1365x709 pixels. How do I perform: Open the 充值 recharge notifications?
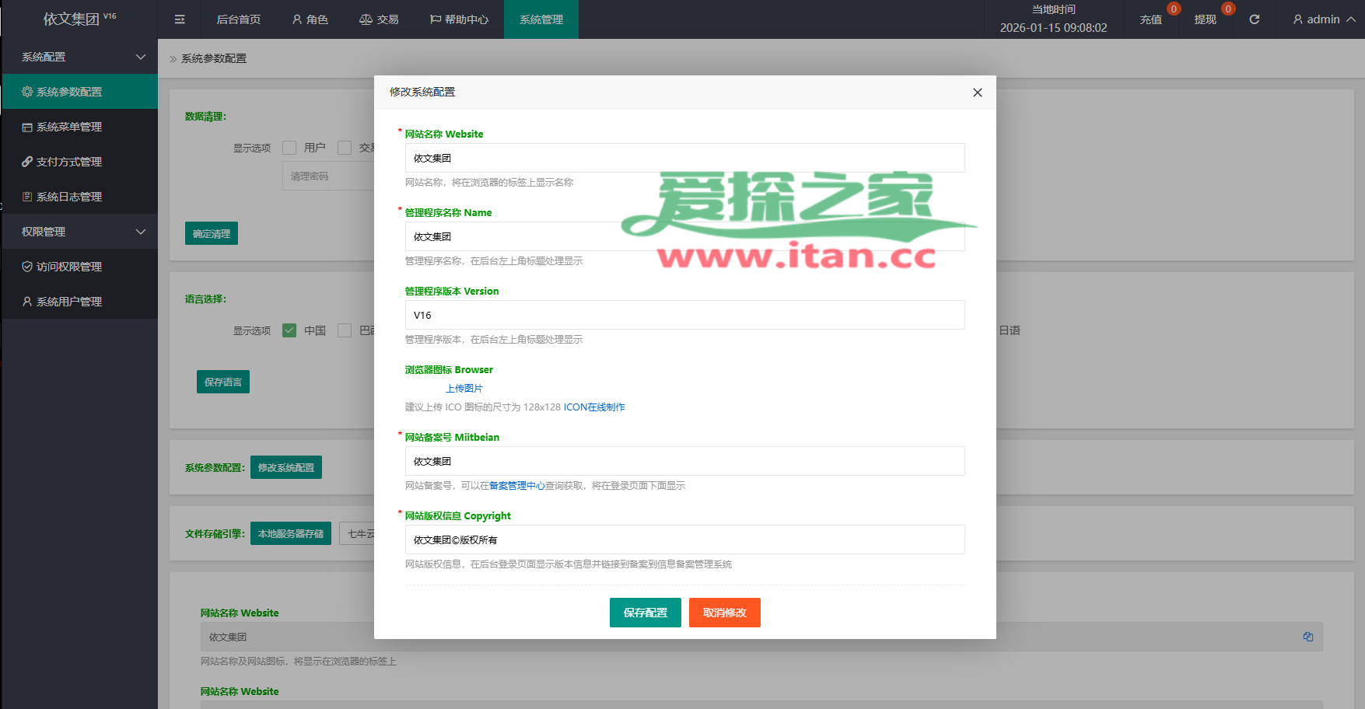click(x=1150, y=19)
